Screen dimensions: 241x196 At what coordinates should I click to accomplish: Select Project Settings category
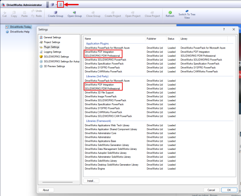point(52,42)
